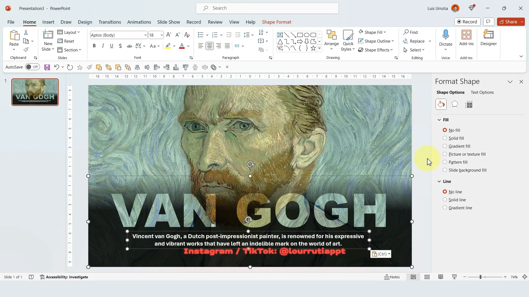Click the Record button at top right
The height and width of the screenshot is (297, 529).
click(467, 22)
